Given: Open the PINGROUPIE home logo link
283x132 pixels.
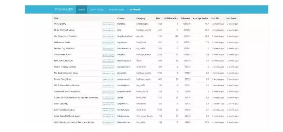Looking at the screenshot, I should [64, 9].
